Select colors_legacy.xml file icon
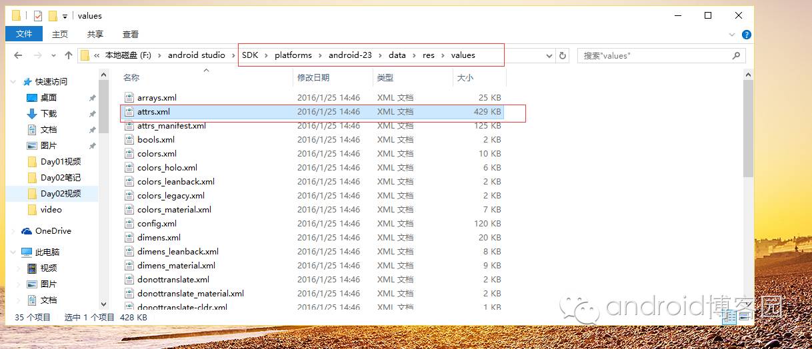This screenshot has width=812, height=349. coord(129,196)
